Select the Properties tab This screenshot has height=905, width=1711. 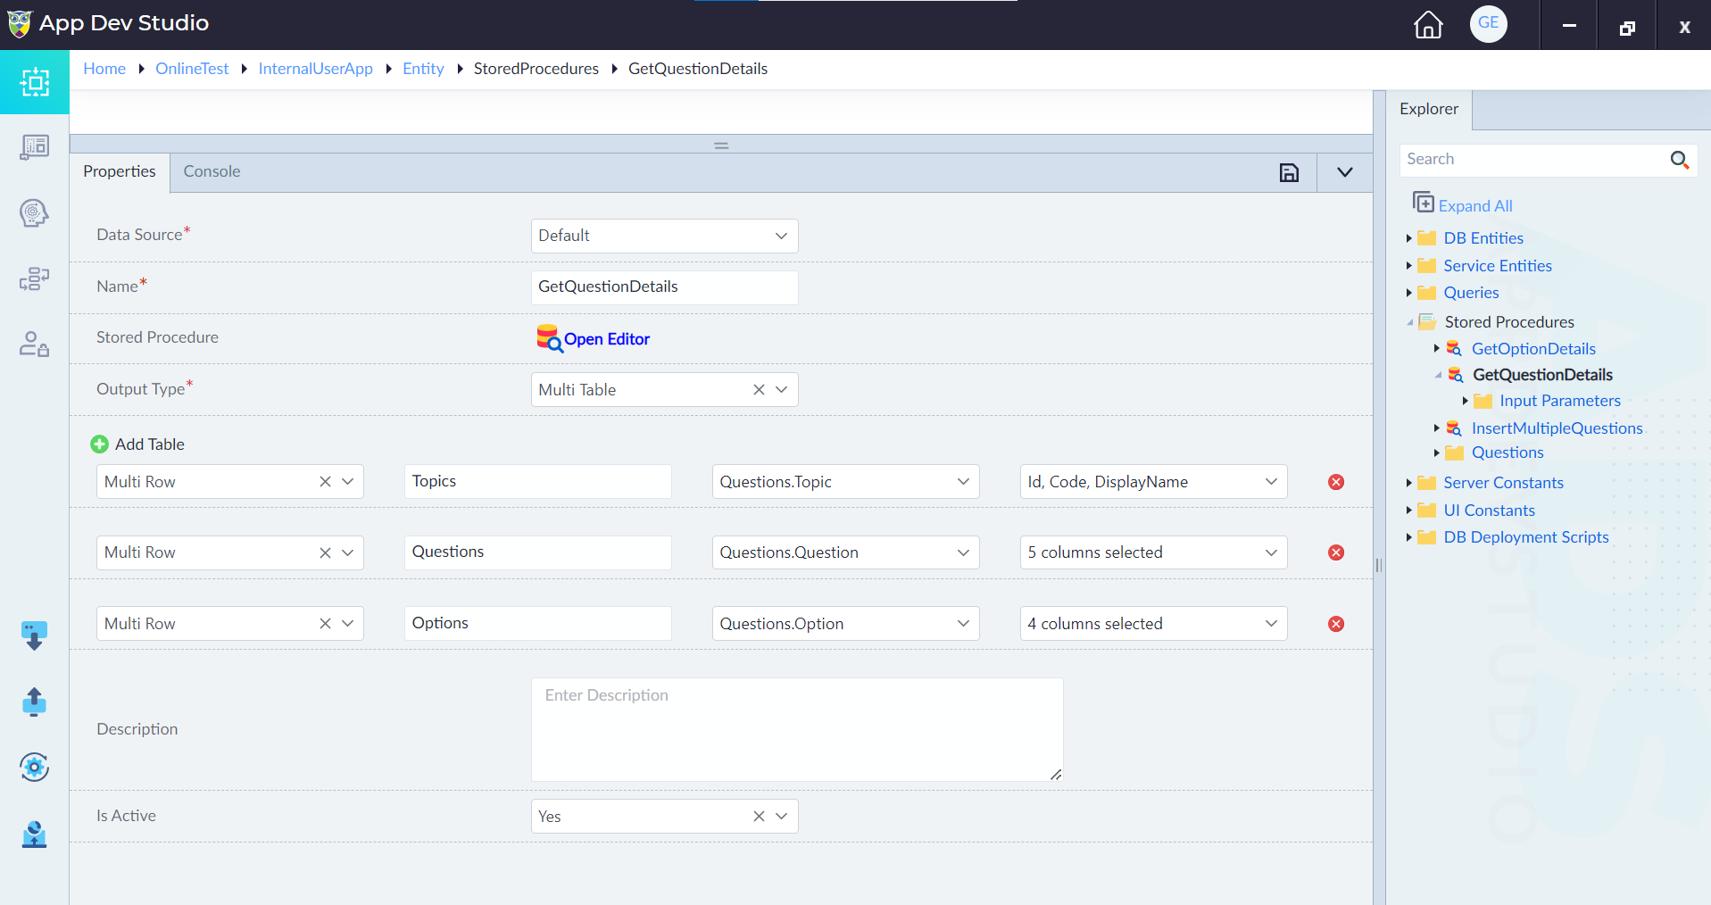coord(120,171)
